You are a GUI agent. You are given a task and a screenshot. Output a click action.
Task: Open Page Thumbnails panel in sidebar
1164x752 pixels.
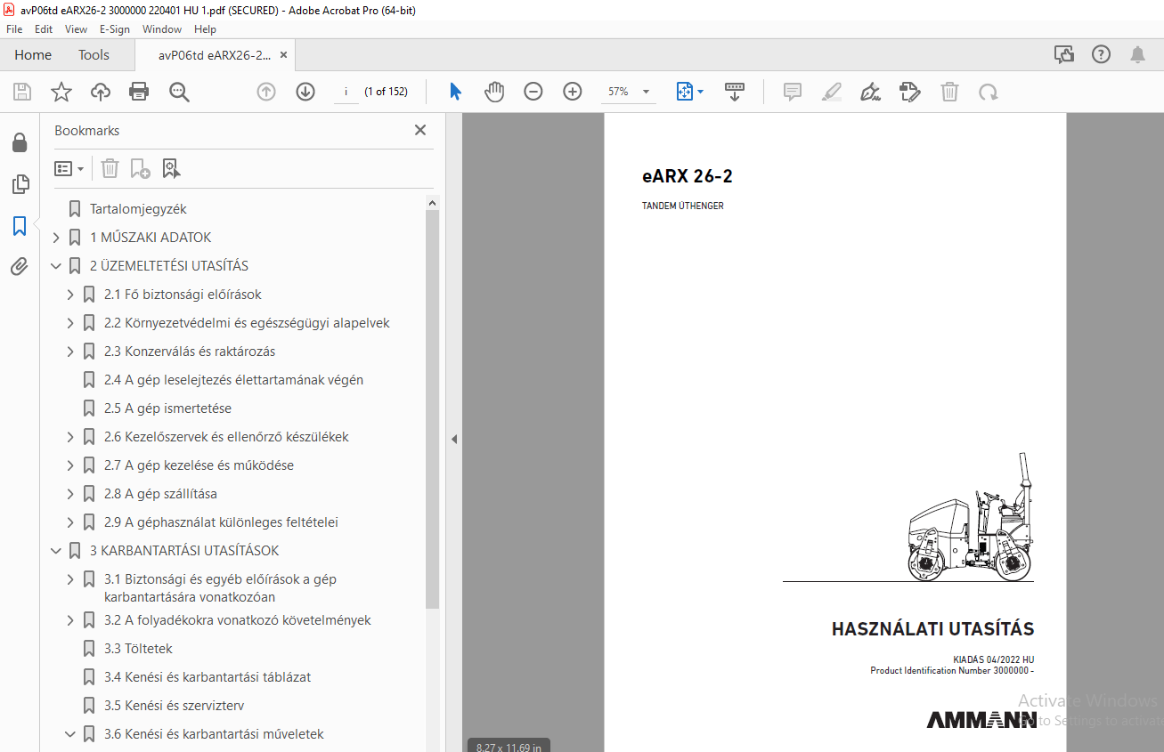20,184
